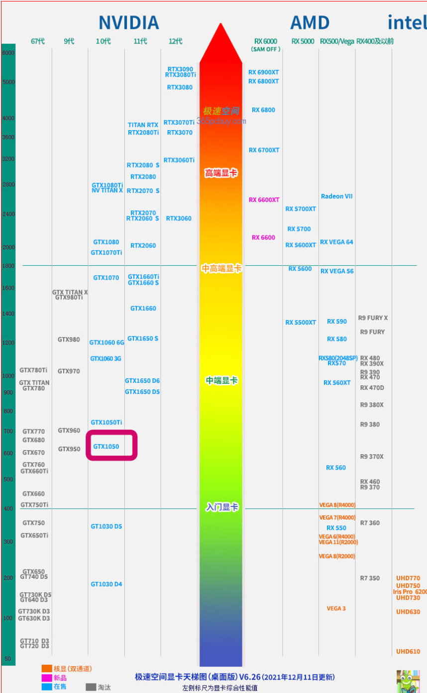Click the 10代 column header

[x=103, y=41]
